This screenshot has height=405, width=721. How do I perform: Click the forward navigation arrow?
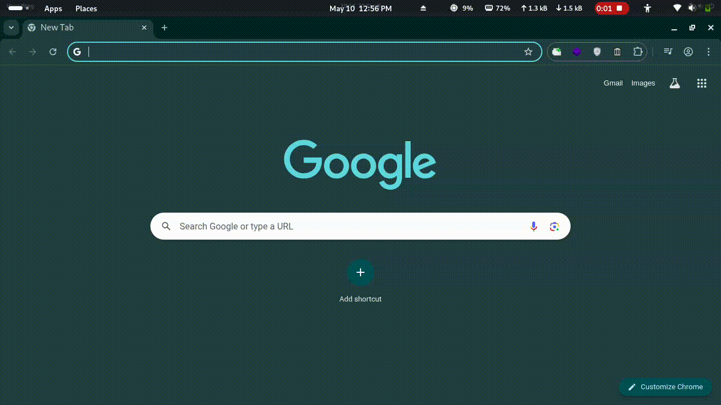pyautogui.click(x=33, y=52)
